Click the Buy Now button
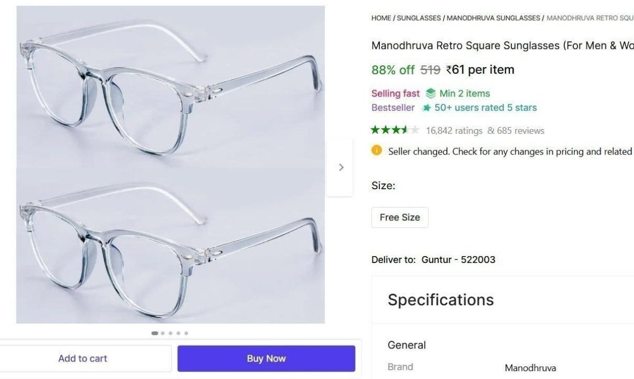This screenshot has height=379, width=634. pyautogui.click(x=266, y=358)
